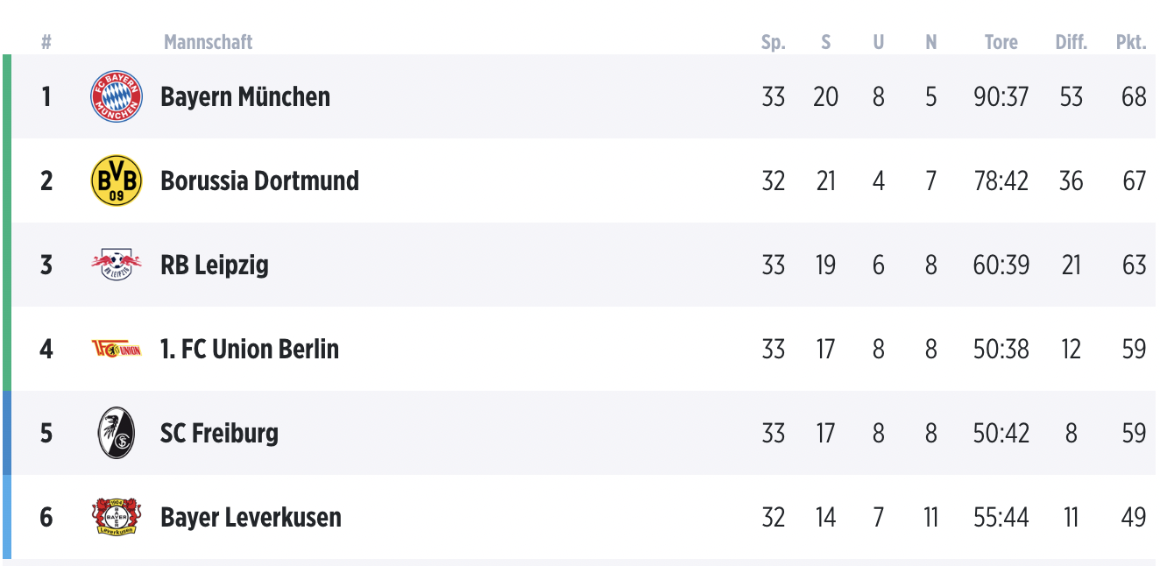Screen dimensions: 1160x566
Task: Click the Bayern München club crest
Action: click(117, 96)
